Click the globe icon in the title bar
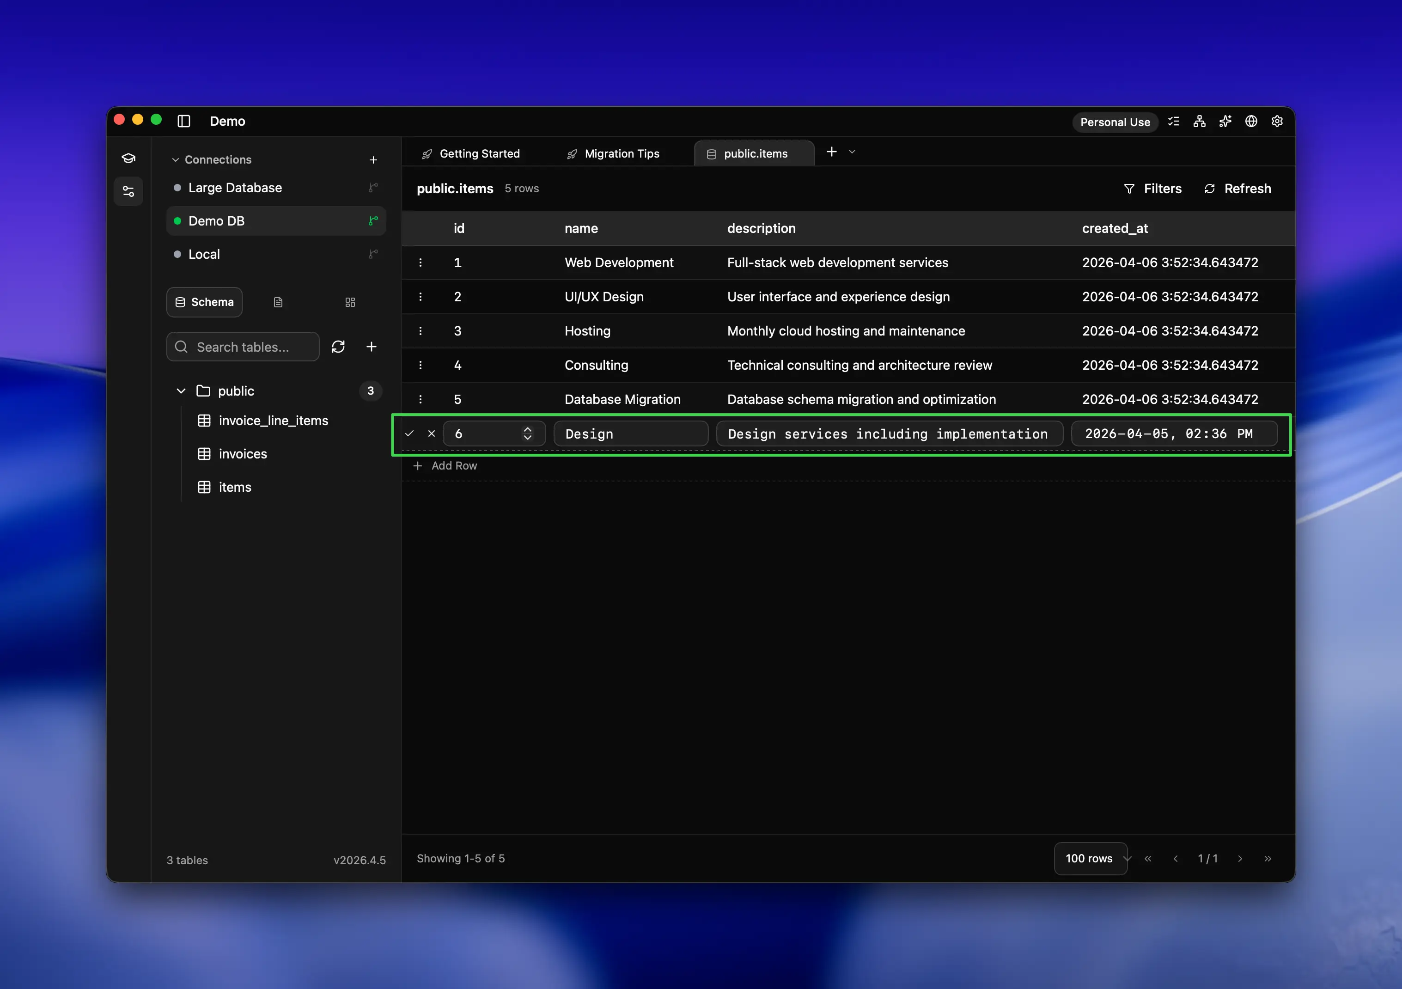Screen dimensions: 1402x989 tap(1251, 122)
